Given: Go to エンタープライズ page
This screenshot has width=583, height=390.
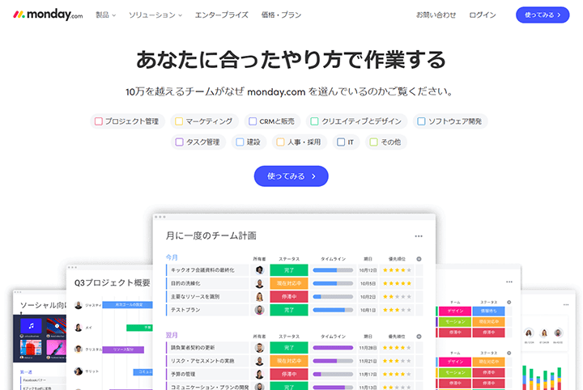Looking at the screenshot, I should pos(222,15).
